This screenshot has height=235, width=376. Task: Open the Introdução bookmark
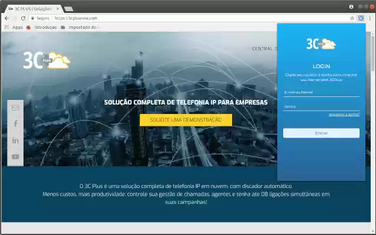point(42,28)
